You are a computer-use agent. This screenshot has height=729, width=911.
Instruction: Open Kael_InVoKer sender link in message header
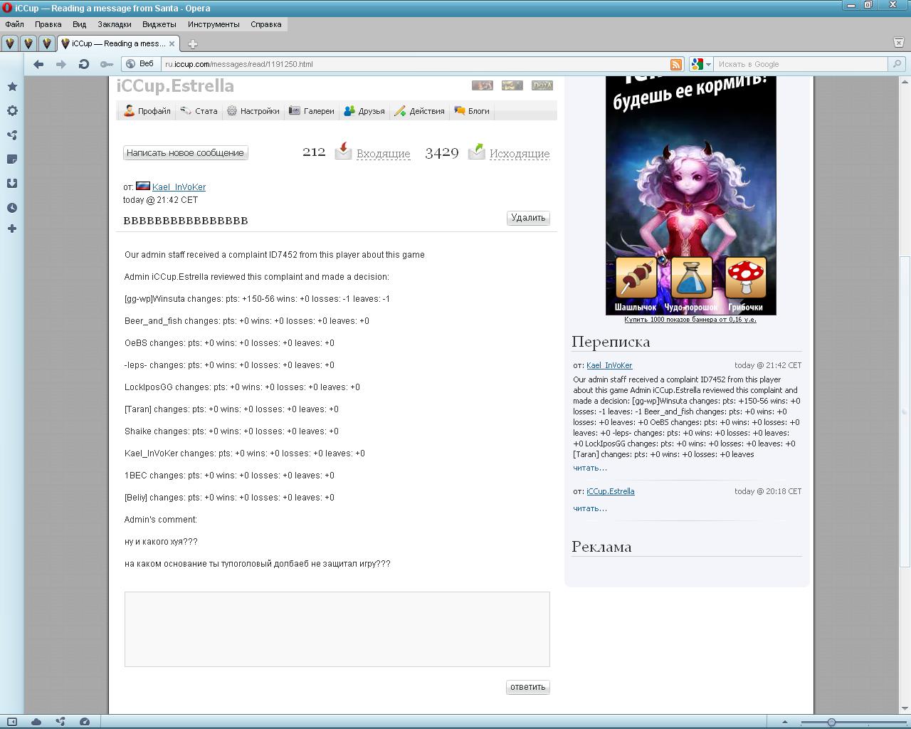[179, 187]
